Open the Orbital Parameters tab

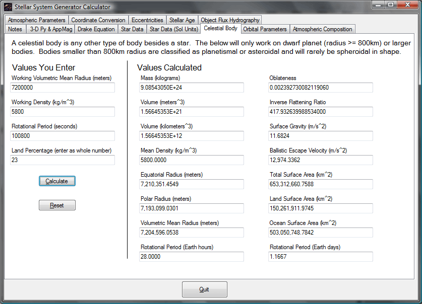(265, 29)
